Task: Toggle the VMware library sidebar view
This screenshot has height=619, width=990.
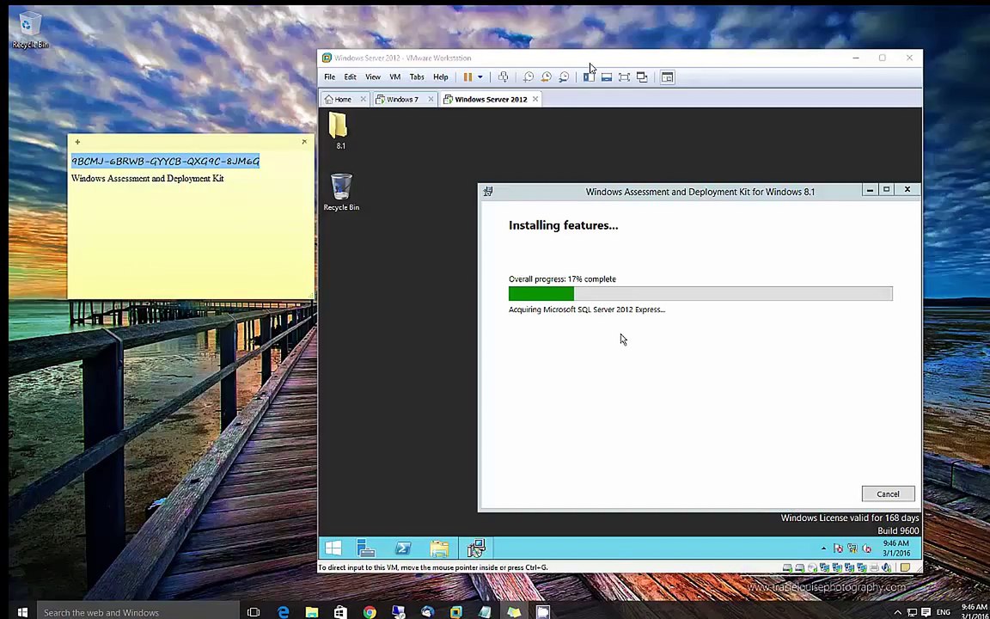Action: [589, 77]
